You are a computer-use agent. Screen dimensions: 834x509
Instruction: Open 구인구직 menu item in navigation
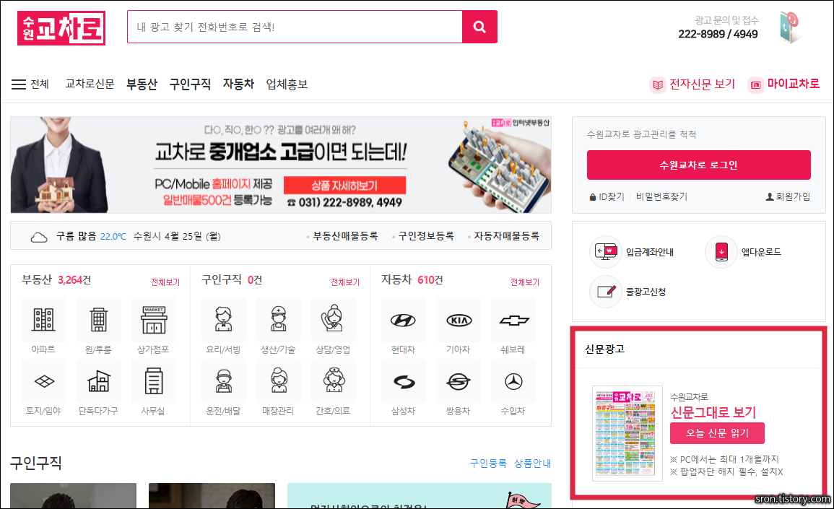pyautogui.click(x=191, y=84)
